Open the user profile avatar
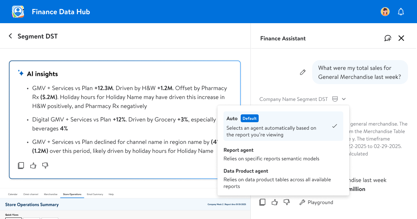 (x=385, y=12)
